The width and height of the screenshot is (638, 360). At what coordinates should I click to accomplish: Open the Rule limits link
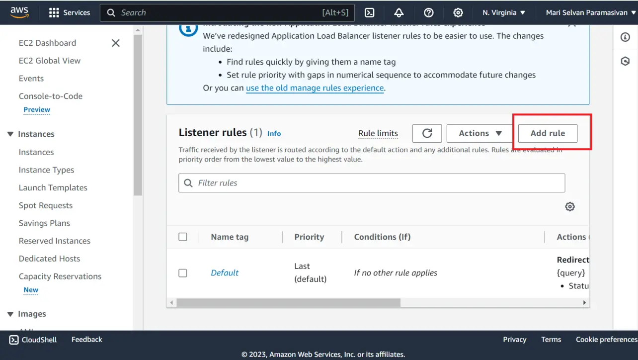point(378,133)
